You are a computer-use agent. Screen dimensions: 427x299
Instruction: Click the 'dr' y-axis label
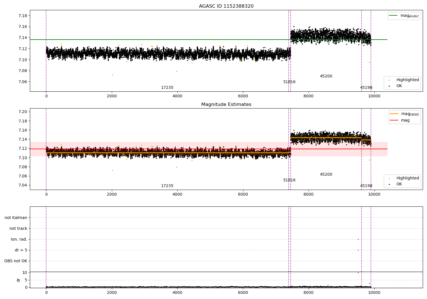[x=19, y=280]
